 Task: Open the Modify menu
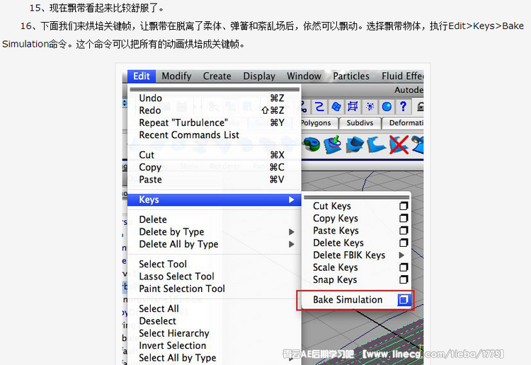[176, 76]
